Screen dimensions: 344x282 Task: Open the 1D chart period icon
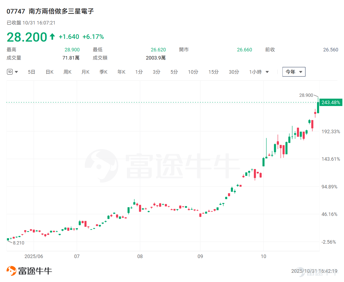(10, 72)
